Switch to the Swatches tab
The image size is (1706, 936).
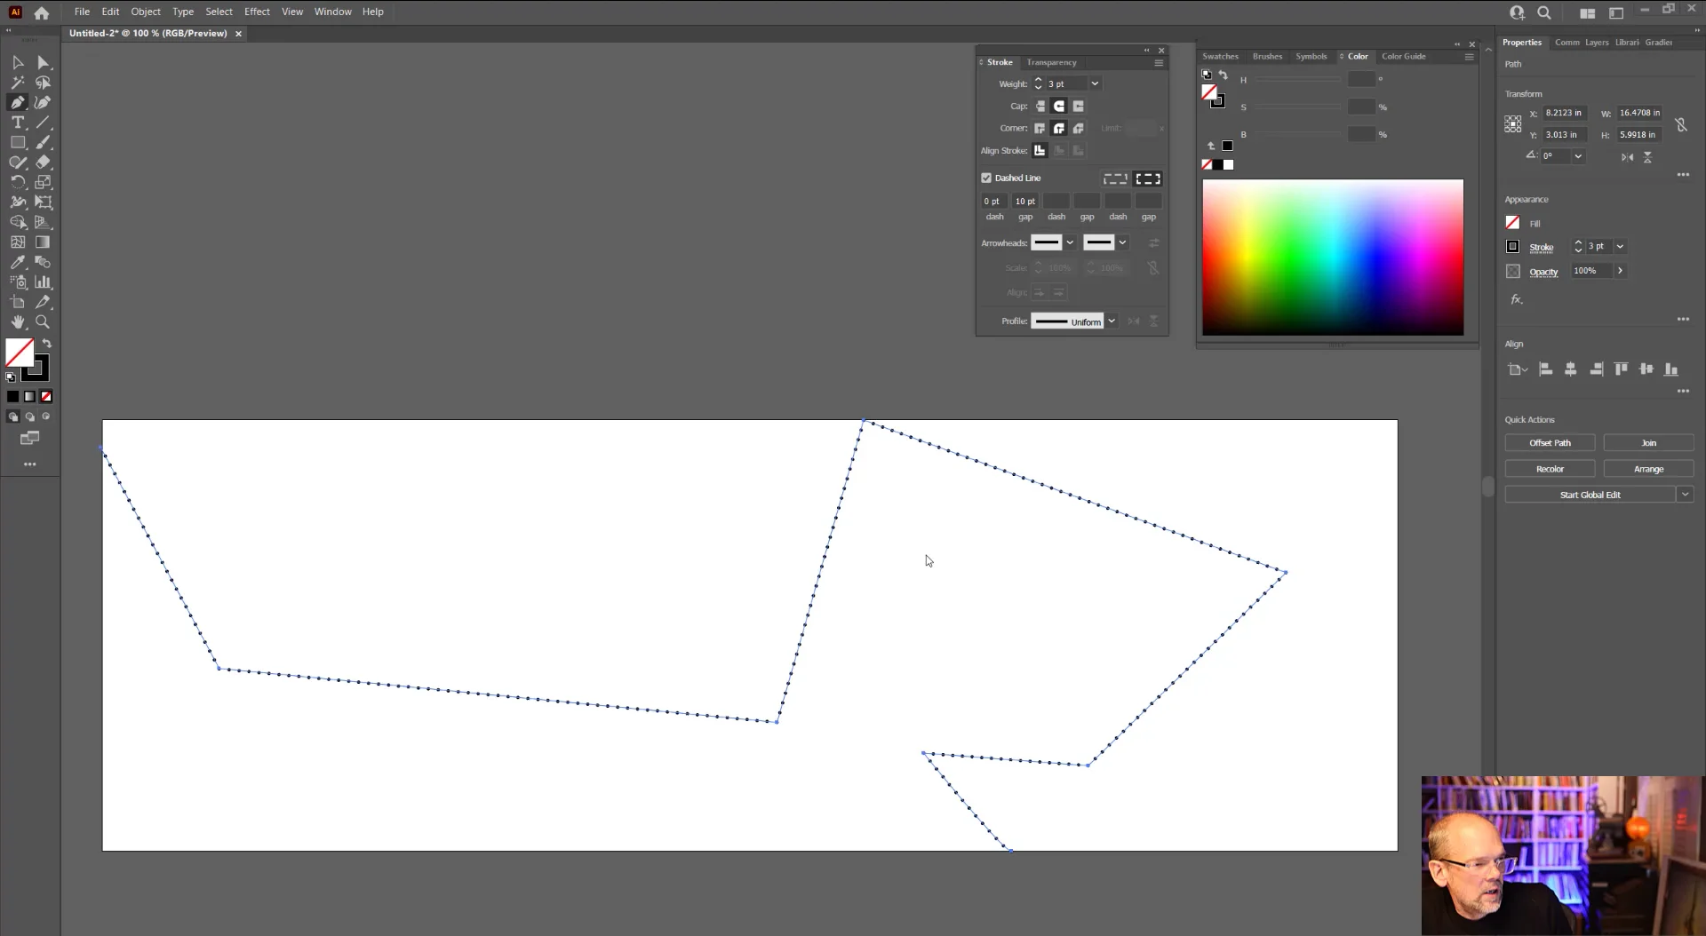pyautogui.click(x=1220, y=56)
